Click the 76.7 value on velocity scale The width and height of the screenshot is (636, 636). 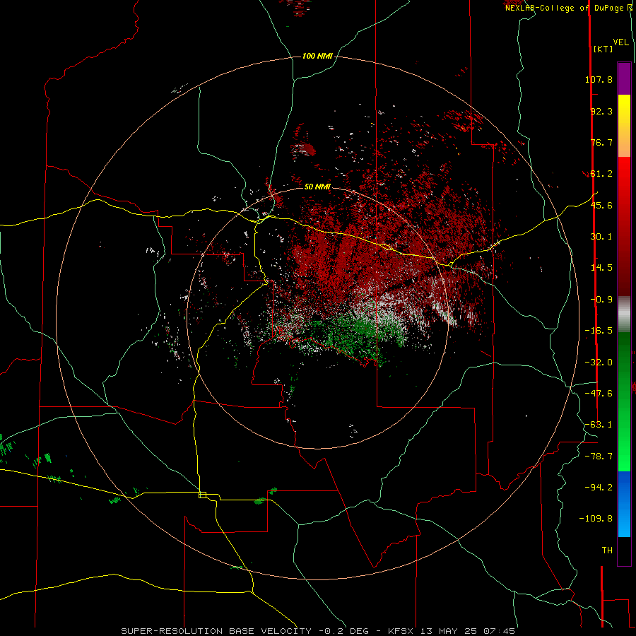[x=601, y=142]
